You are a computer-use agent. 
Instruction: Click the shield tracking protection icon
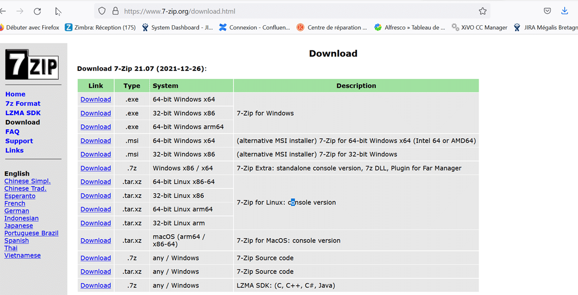(x=102, y=11)
